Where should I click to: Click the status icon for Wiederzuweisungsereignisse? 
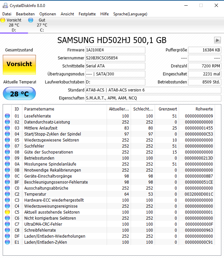coord(7,206)
